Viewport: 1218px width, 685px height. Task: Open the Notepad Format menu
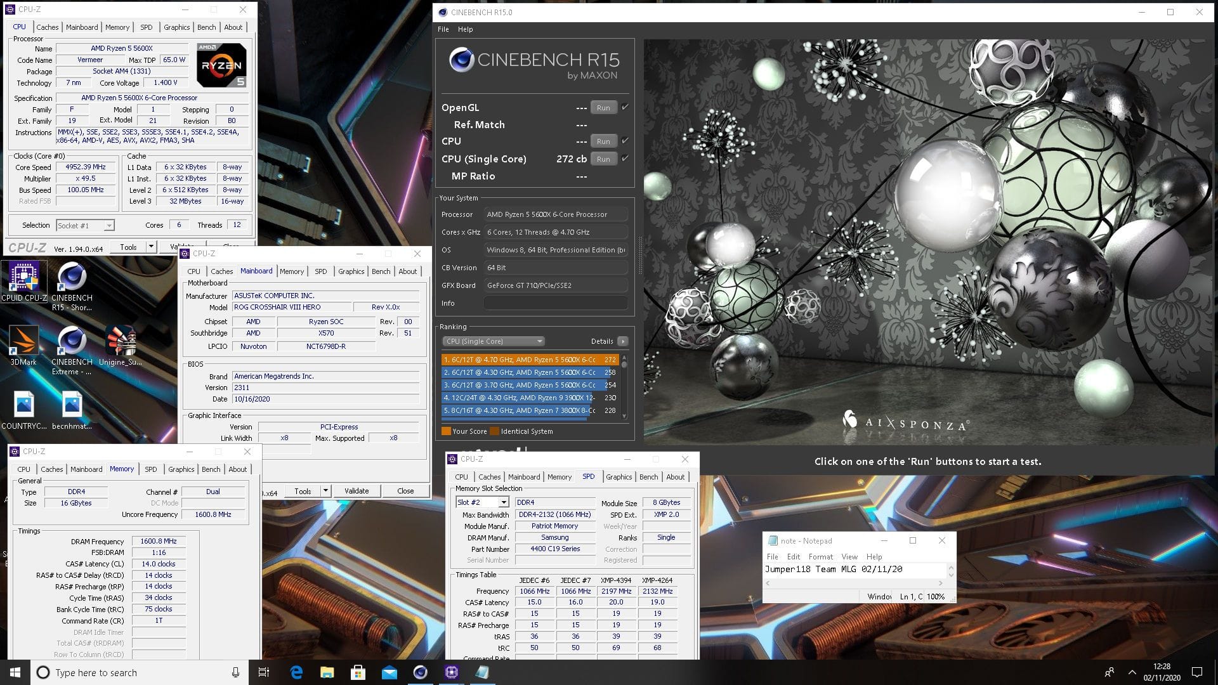point(821,556)
